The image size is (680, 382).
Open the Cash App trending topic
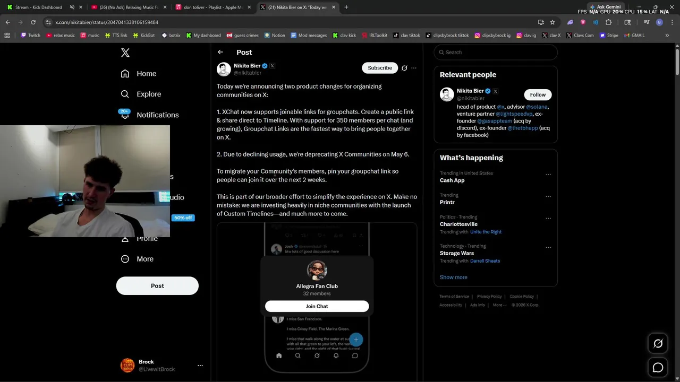tap(452, 180)
